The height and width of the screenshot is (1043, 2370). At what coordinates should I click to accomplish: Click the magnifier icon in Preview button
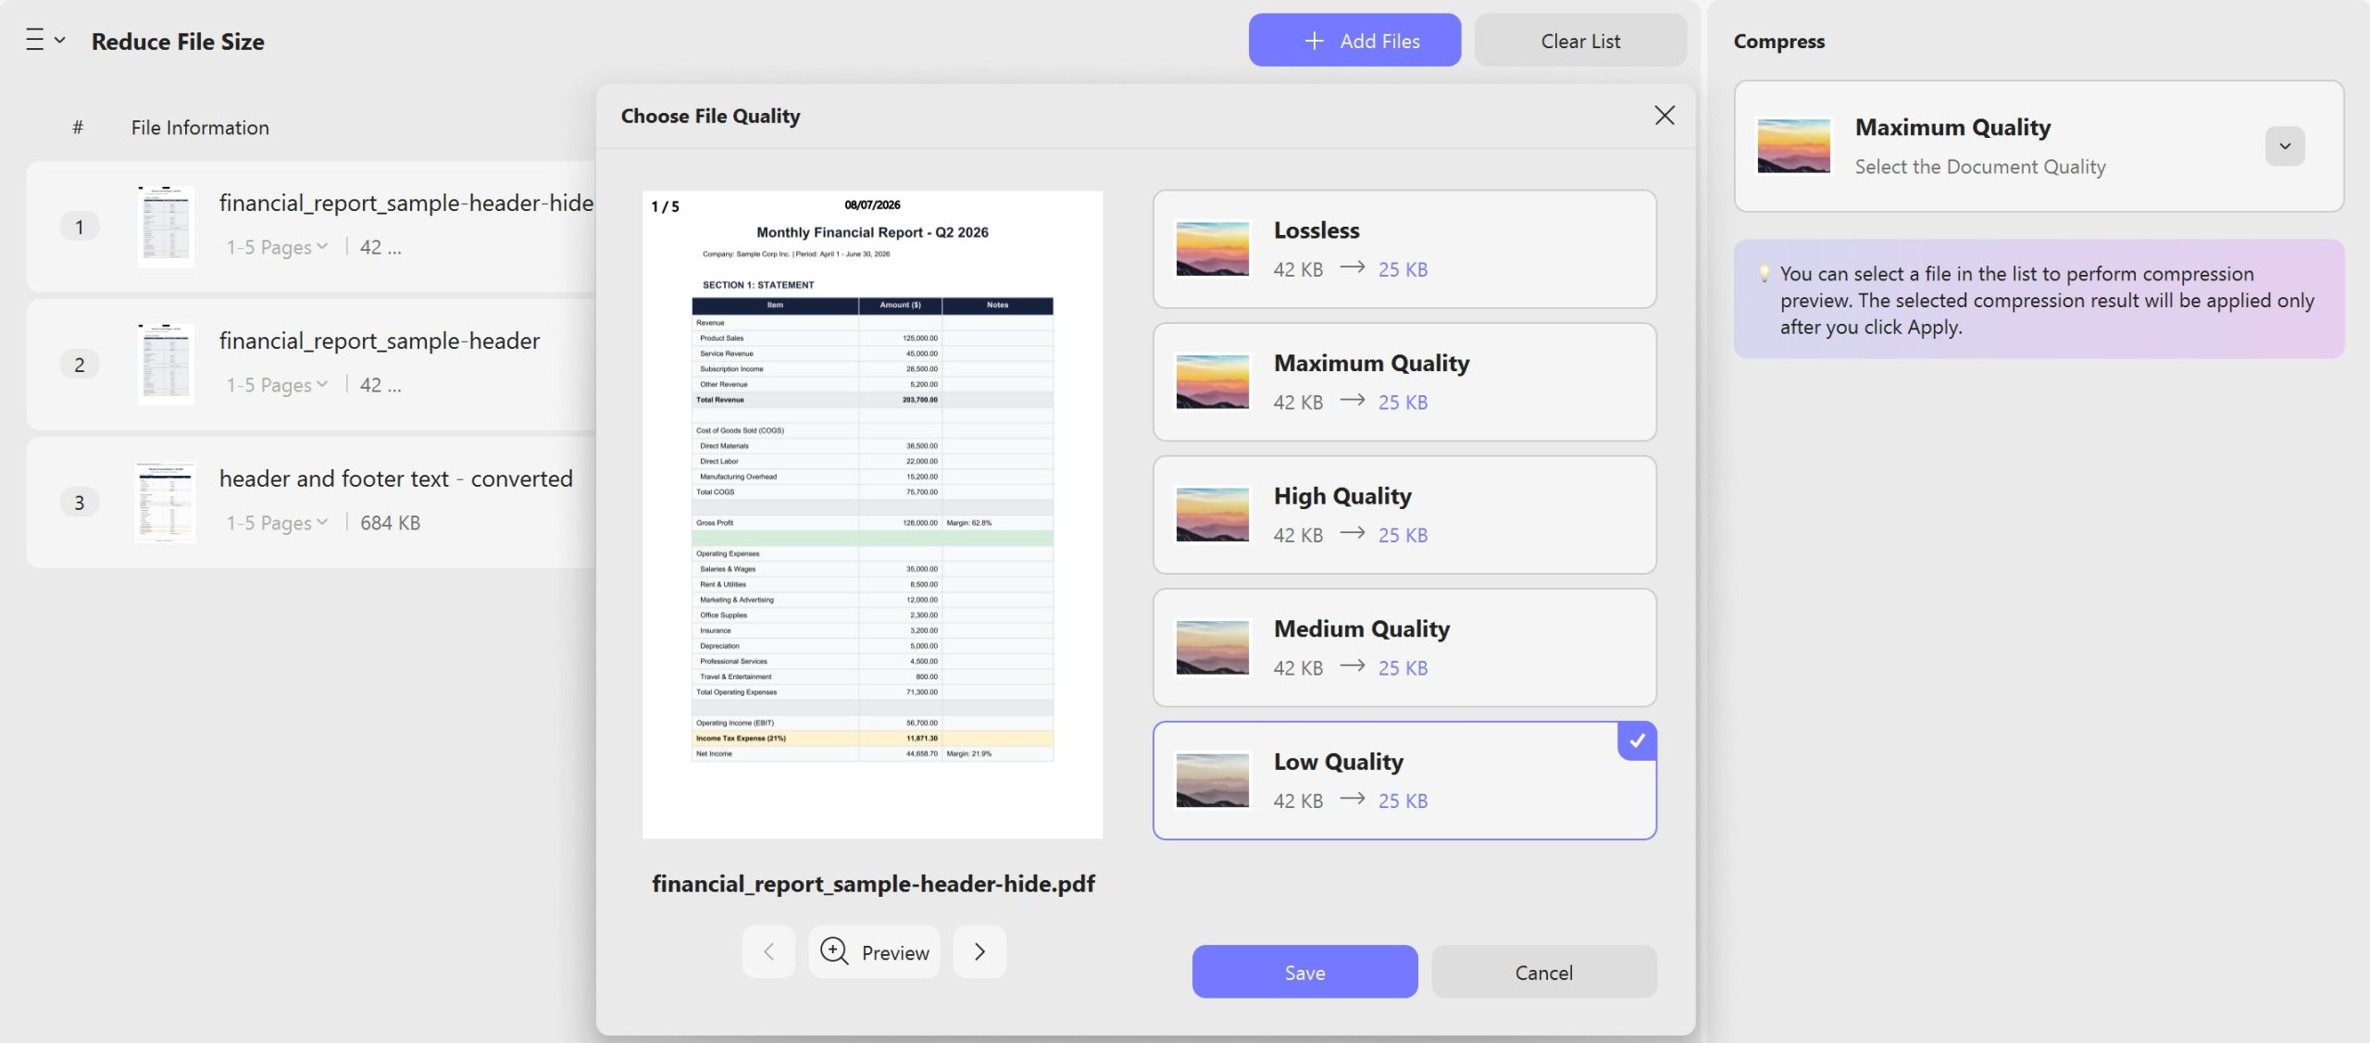[834, 951]
